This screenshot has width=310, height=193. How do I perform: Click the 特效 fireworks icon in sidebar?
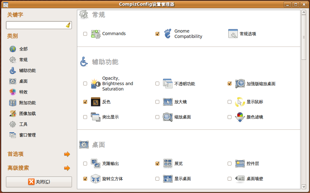coord(13,92)
